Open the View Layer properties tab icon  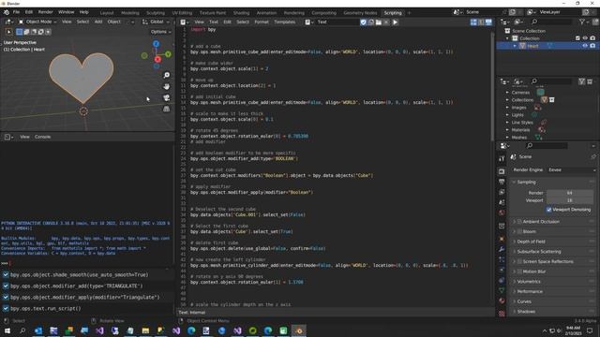(x=502, y=192)
